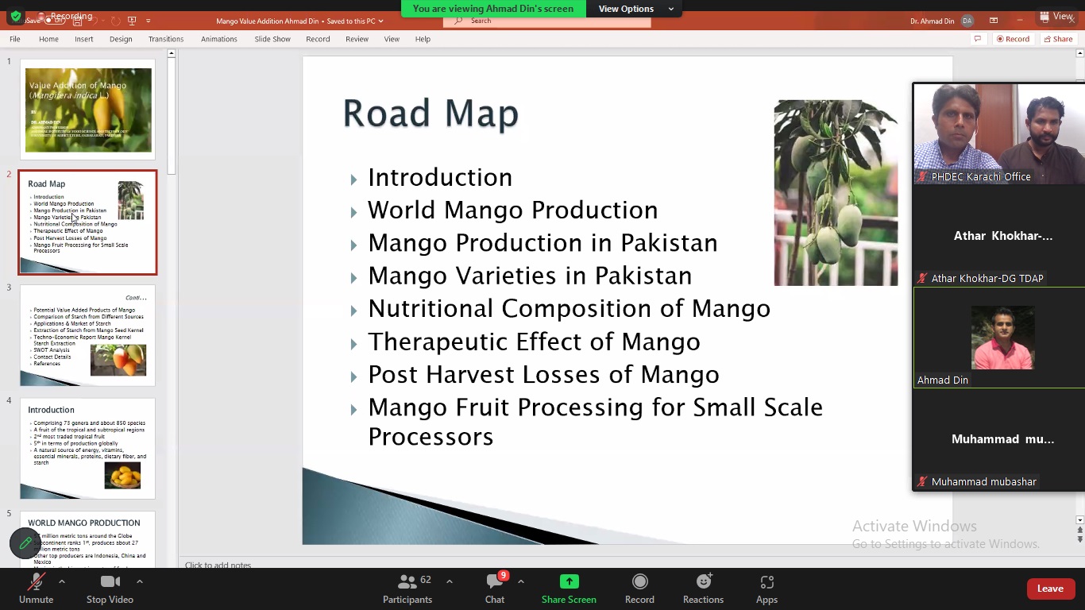The image size is (1085, 610).
Task: Leave the meeting
Action: coord(1050,589)
